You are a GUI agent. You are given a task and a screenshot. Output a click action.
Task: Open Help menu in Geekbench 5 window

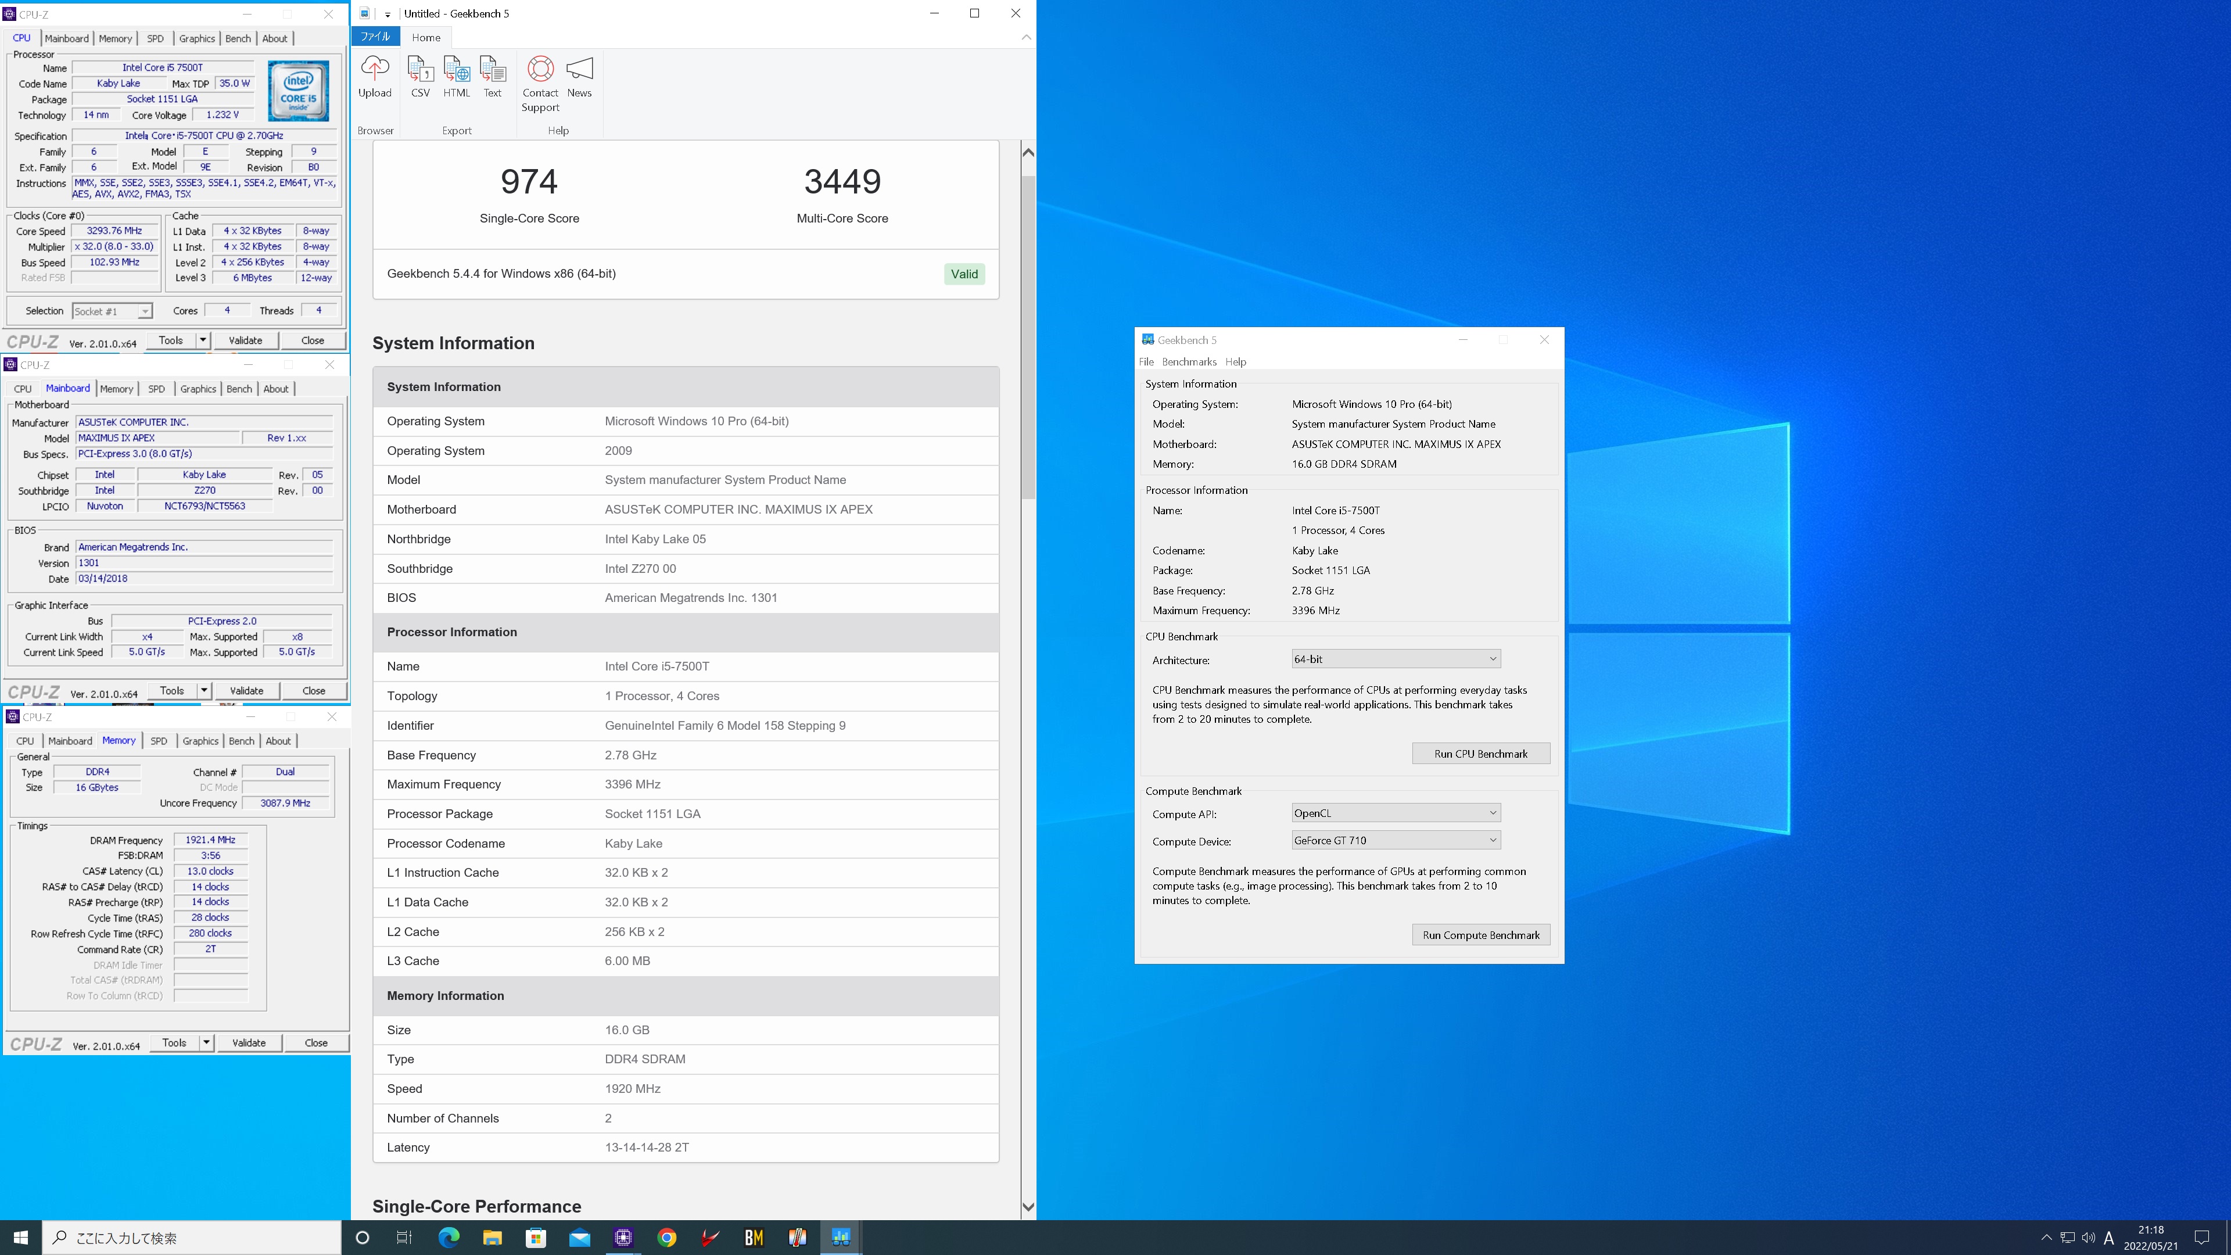pyautogui.click(x=1236, y=362)
